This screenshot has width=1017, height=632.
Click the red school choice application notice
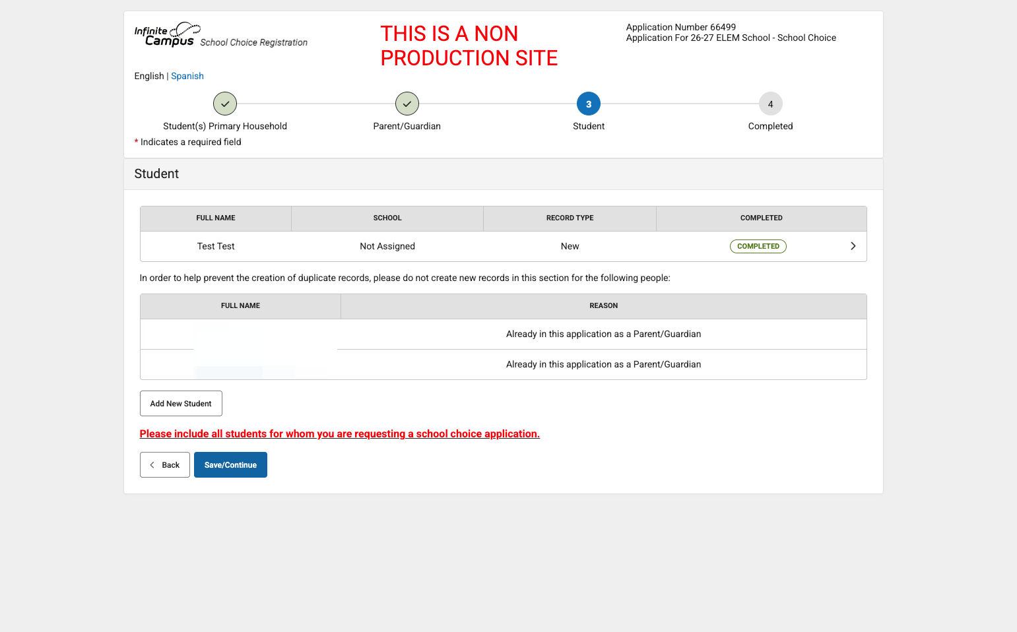click(340, 434)
